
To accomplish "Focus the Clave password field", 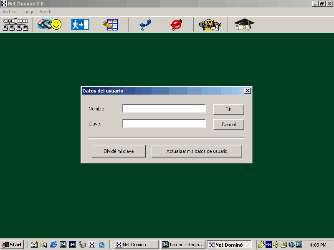I will pos(164,124).
